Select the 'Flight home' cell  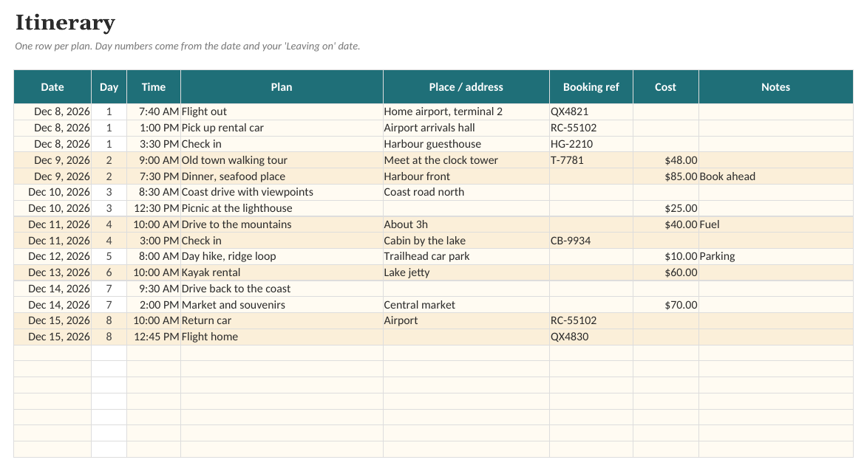[282, 337]
